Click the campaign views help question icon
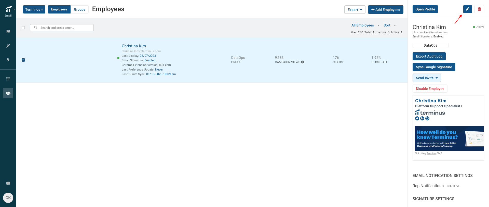 click(302, 62)
